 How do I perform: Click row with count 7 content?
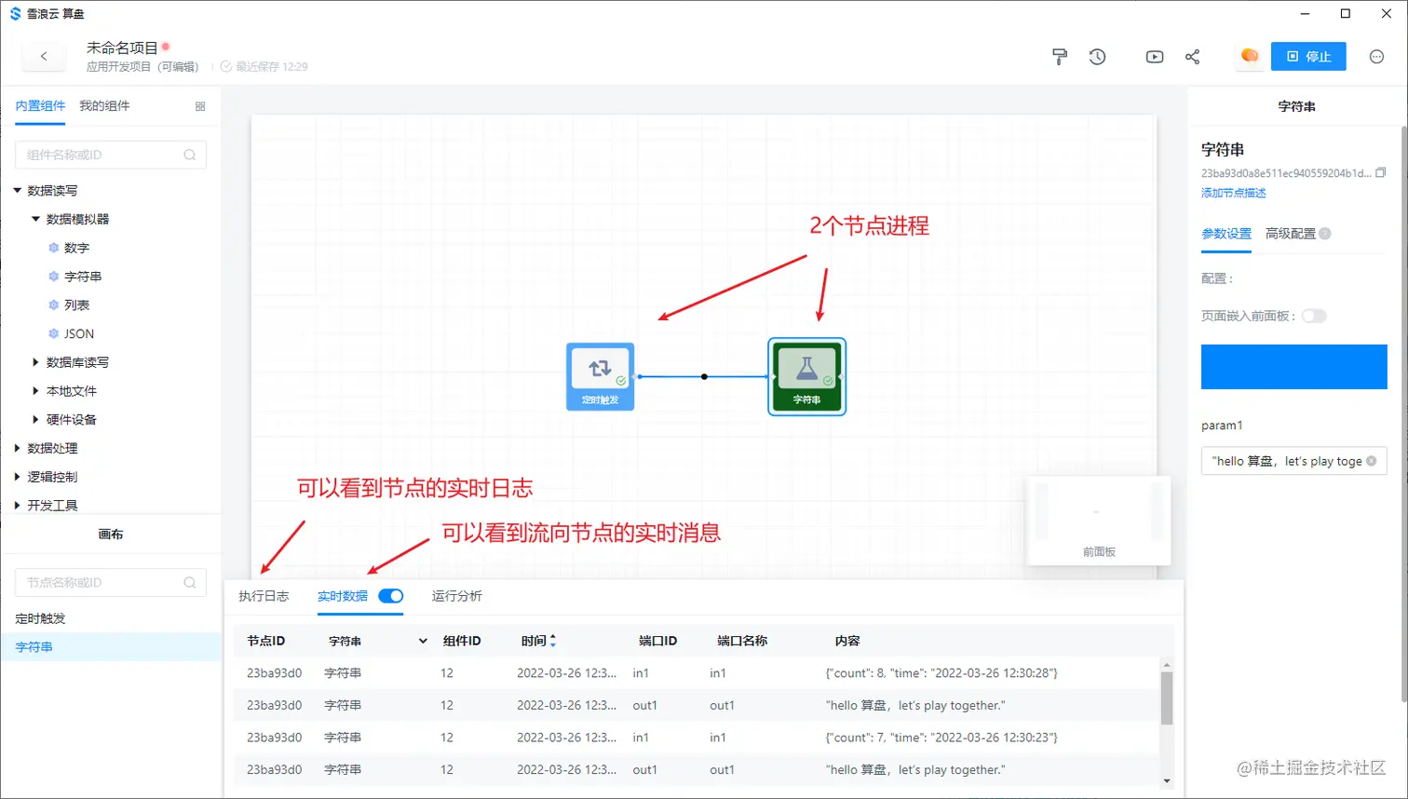tap(697, 738)
